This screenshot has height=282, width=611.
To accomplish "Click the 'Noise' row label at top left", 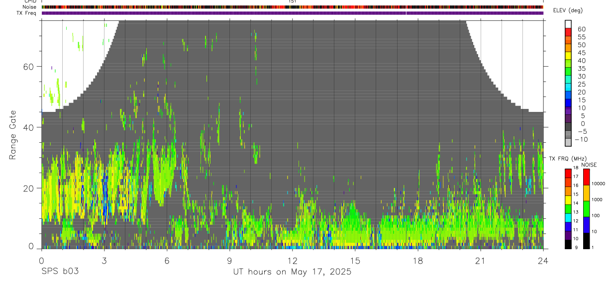I will click(x=30, y=7).
